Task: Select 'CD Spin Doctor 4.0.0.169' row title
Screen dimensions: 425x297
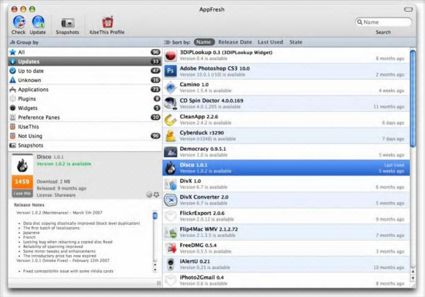Action: coord(211,100)
